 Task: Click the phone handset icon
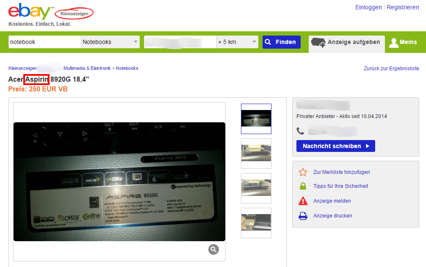(x=300, y=131)
